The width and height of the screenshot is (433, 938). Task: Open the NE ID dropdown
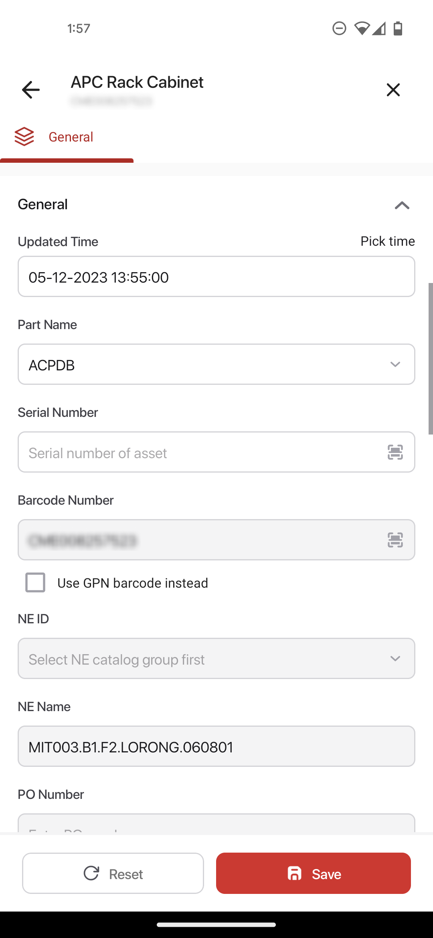(x=216, y=658)
